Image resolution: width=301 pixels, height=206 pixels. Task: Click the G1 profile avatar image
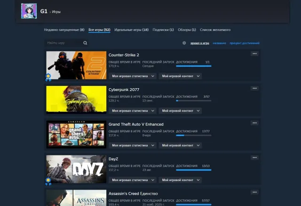29,11
